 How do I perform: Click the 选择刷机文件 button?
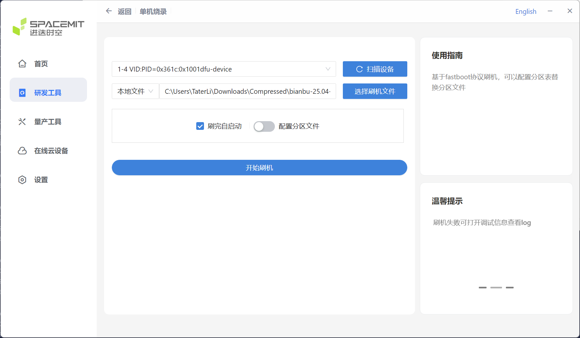(375, 91)
